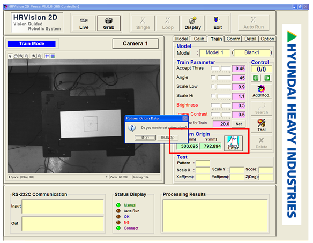
Task: Adjust the Image Contrast slider
Action: (221, 115)
